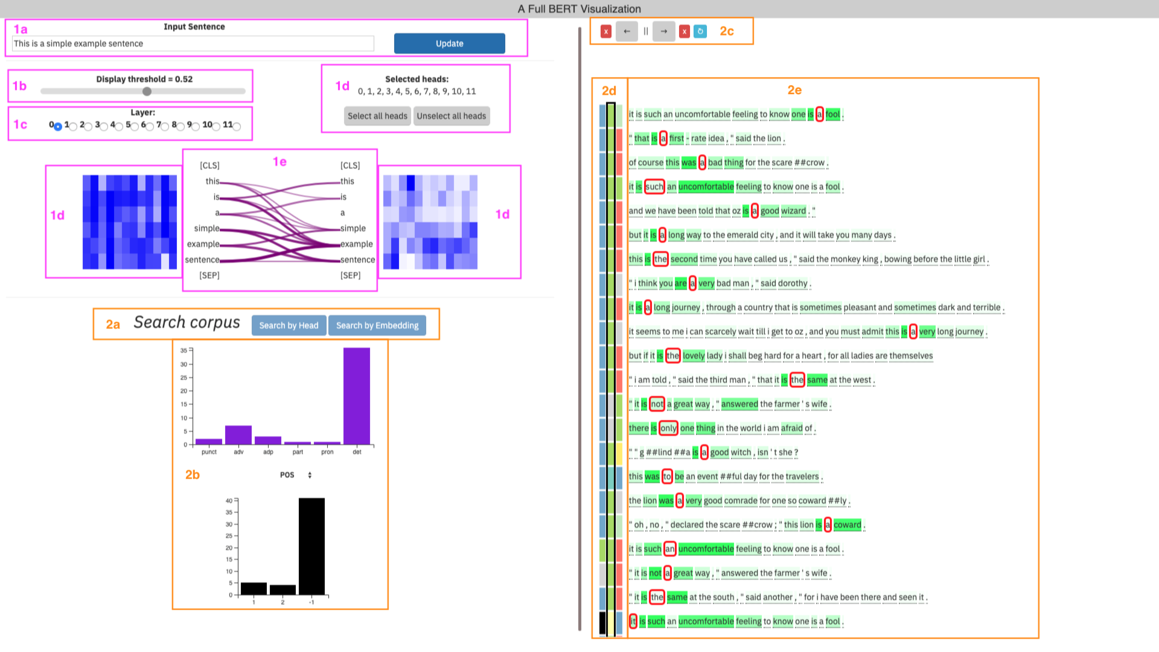Click Search by Embedding tab button
This screenshot has height=652, width=1159.
tap(377, 325)
